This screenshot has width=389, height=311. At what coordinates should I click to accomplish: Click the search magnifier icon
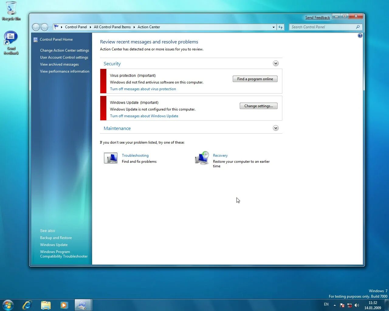click(358, 27)
